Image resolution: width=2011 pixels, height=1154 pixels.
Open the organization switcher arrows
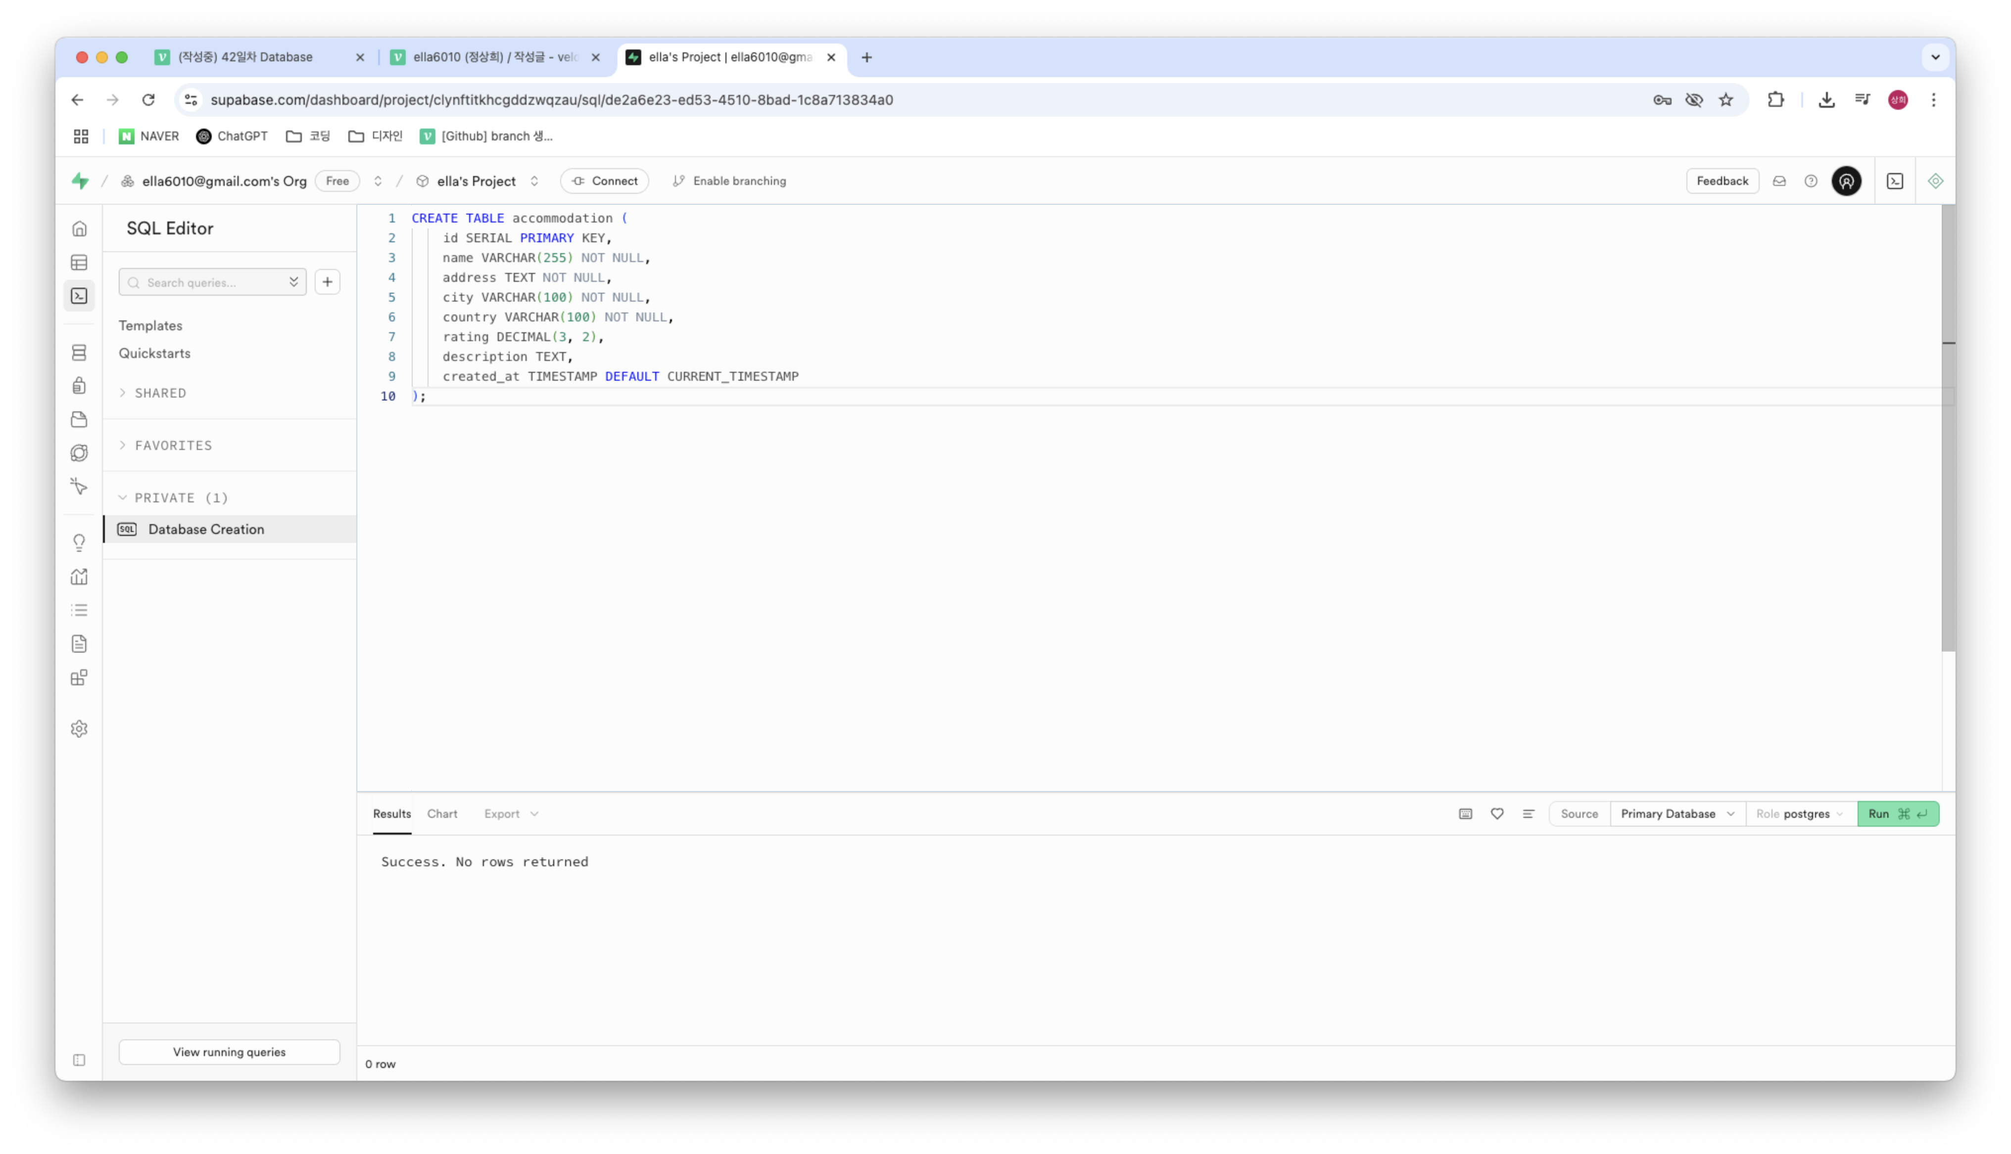pos(378,180)
